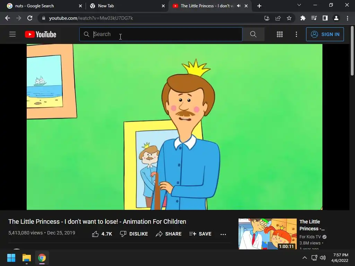Open a new browser tab with plus
Screen dimensions: 355x266
coord(259,6)
